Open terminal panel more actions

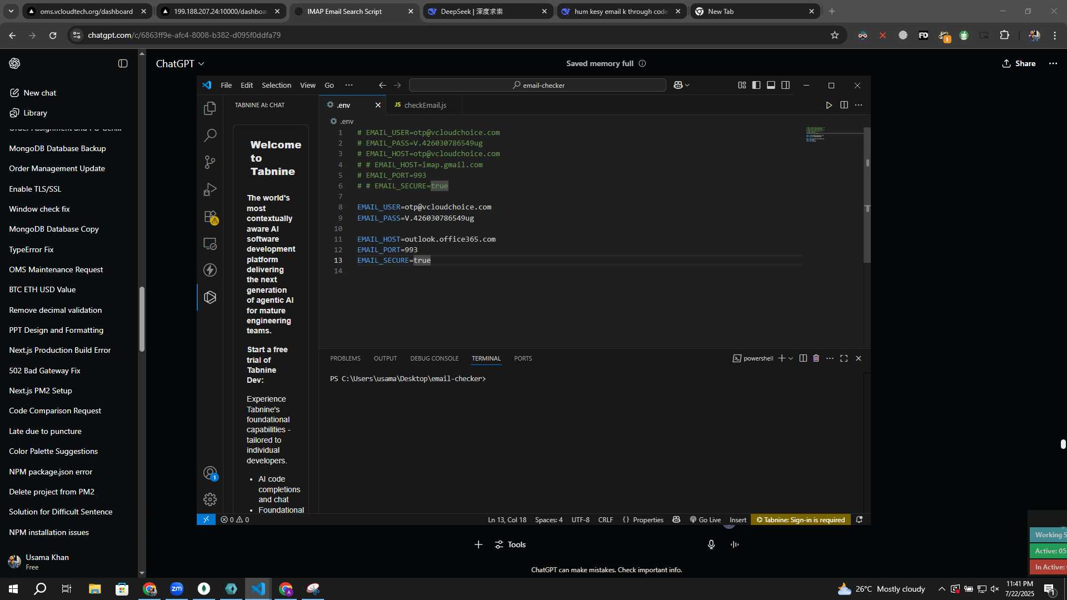pyautogui.click(x=830, y=358)
